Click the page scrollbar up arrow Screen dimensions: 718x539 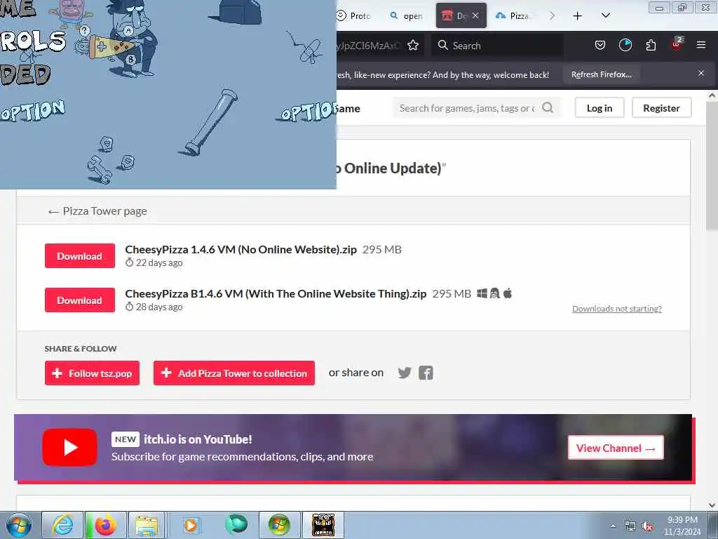[x=712, y=95]
